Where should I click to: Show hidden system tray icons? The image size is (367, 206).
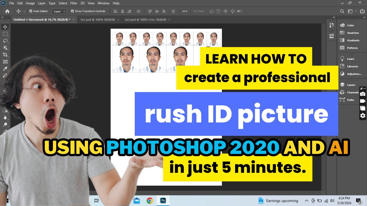tap(307, 201)
